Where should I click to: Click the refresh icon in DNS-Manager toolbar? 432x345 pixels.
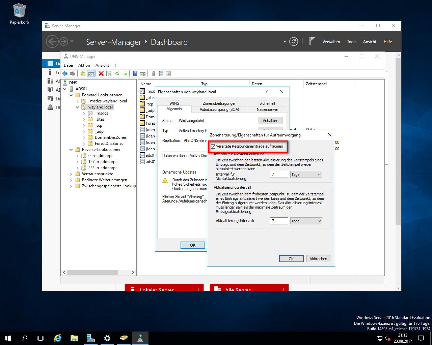[117, 73]
